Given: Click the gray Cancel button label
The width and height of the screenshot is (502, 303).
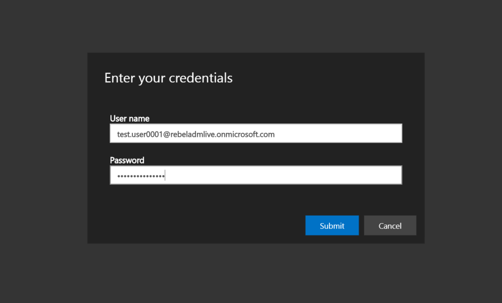Looking at the screenshot, I should 390,226.
